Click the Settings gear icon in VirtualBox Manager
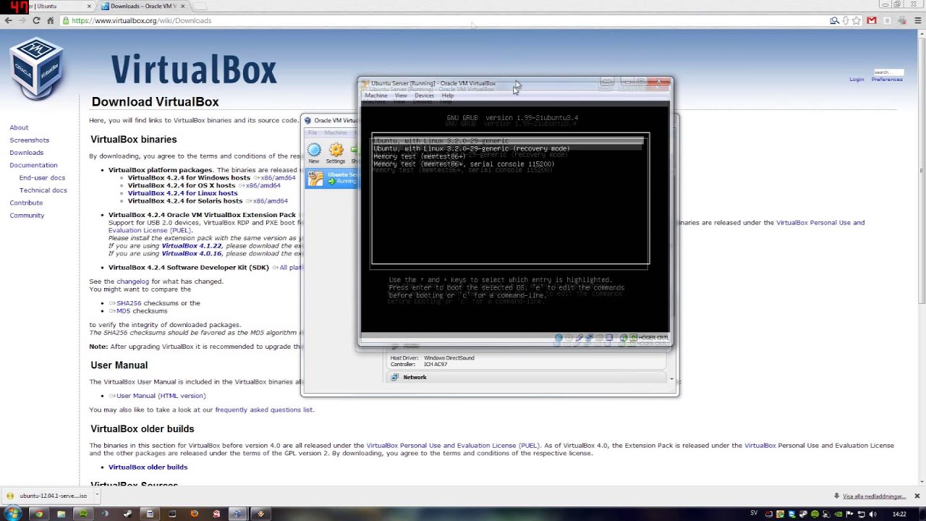 [336, 153]
